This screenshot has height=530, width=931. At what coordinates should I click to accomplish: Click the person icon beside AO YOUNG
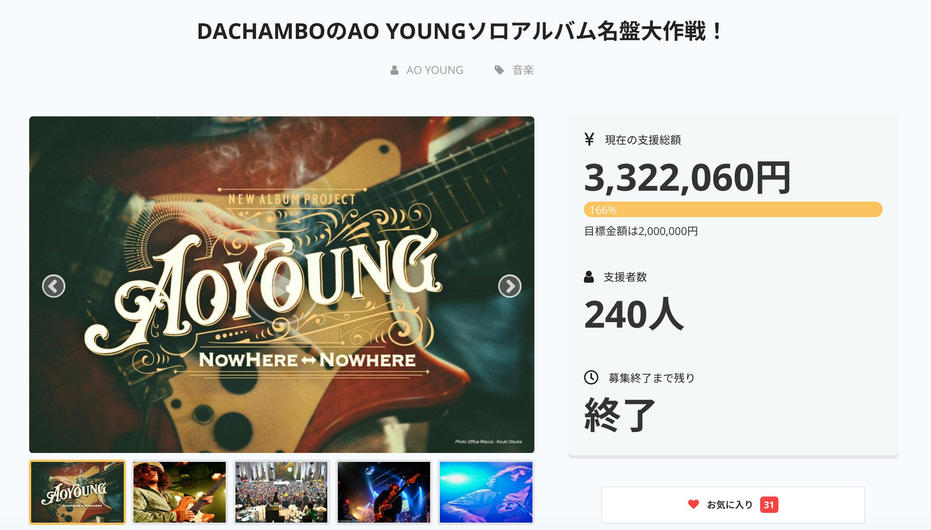pyautogui.click(x=394, y=70)
